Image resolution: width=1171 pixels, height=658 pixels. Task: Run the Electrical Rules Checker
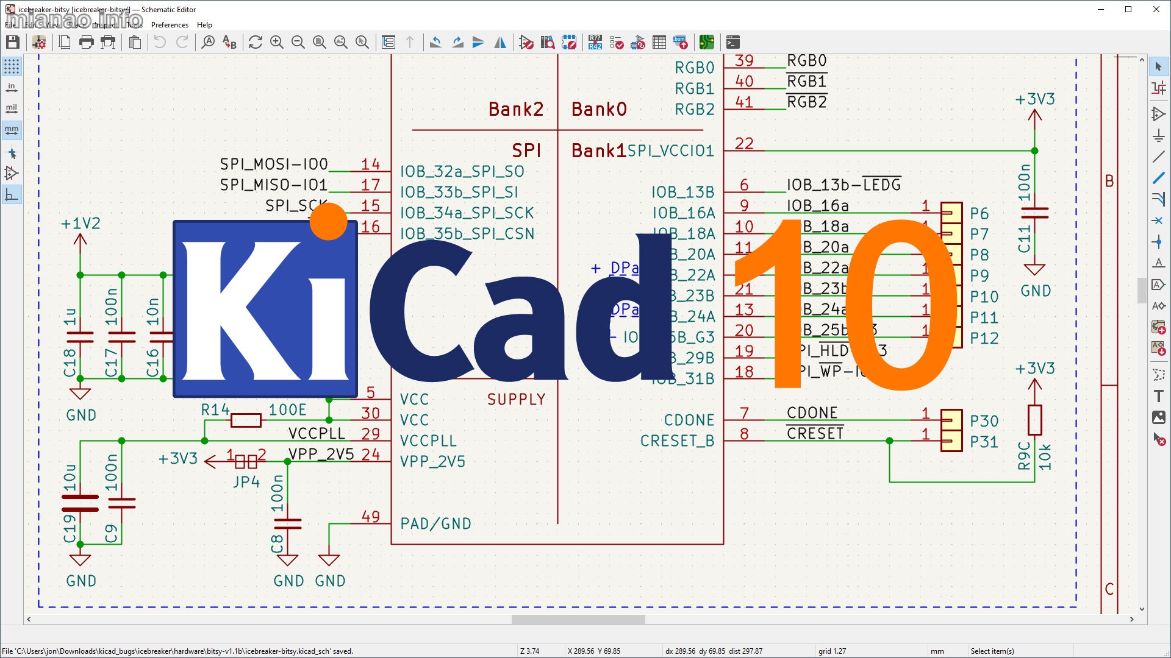(617, 42)
